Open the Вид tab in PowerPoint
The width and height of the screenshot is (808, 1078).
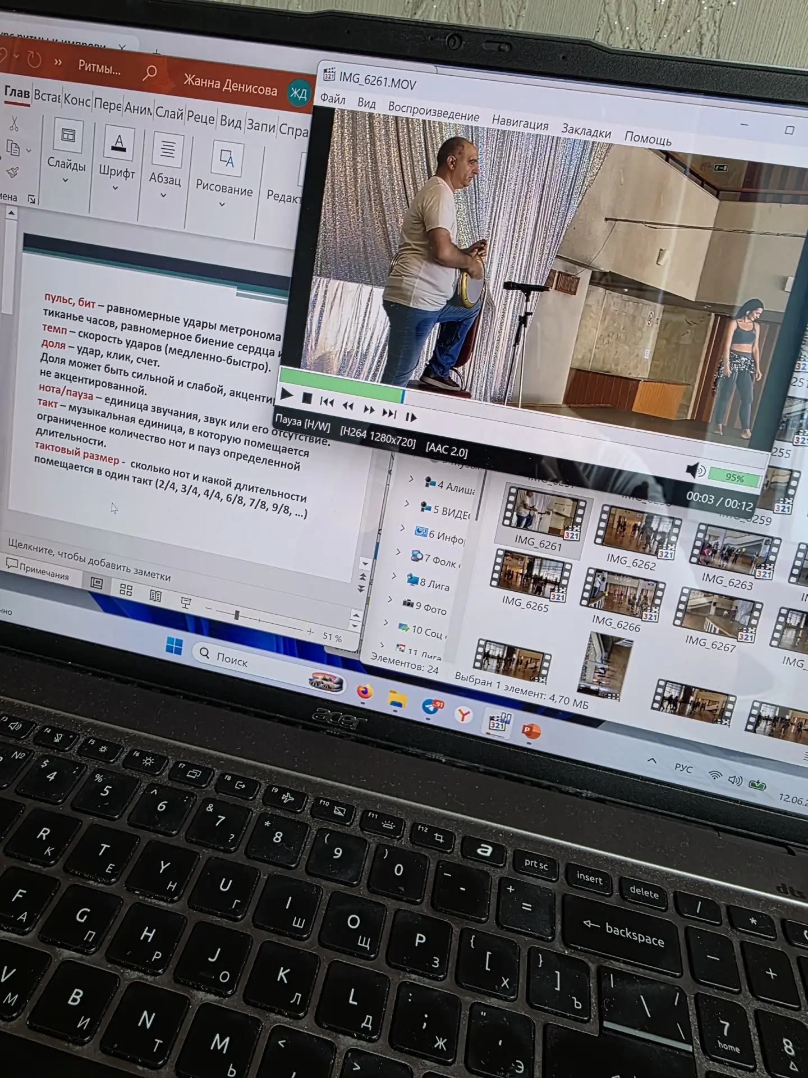click(231, 122)
